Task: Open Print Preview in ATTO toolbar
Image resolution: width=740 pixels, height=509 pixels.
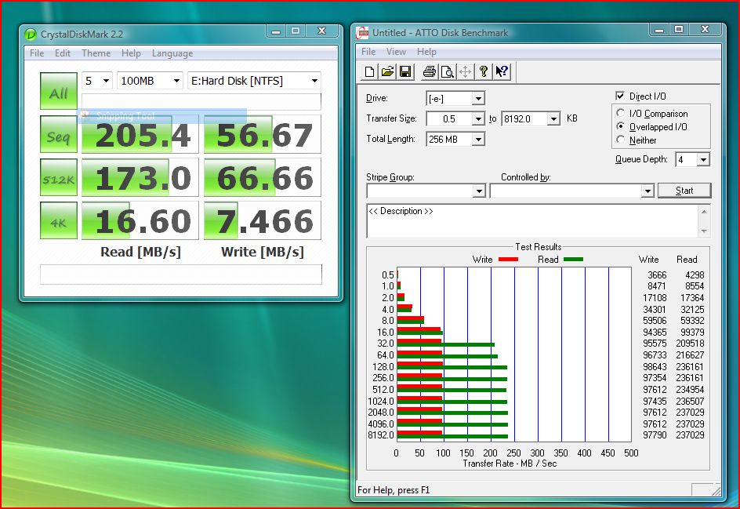Action: (x=447, y=72)
